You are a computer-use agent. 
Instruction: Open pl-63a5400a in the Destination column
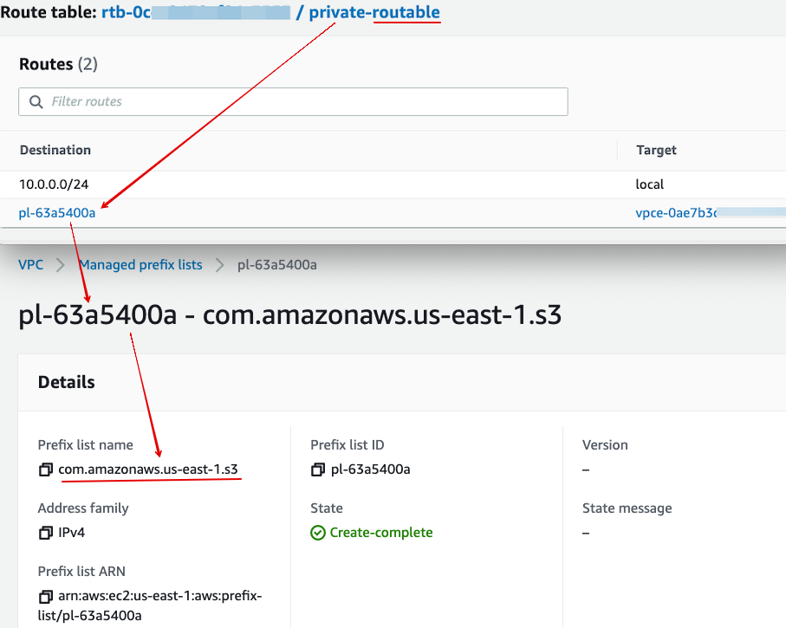(57, 213)
